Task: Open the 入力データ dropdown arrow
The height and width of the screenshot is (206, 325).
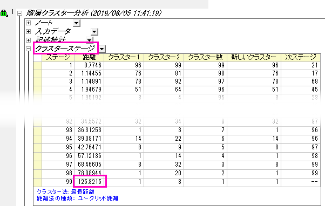Action: [94, 32]
